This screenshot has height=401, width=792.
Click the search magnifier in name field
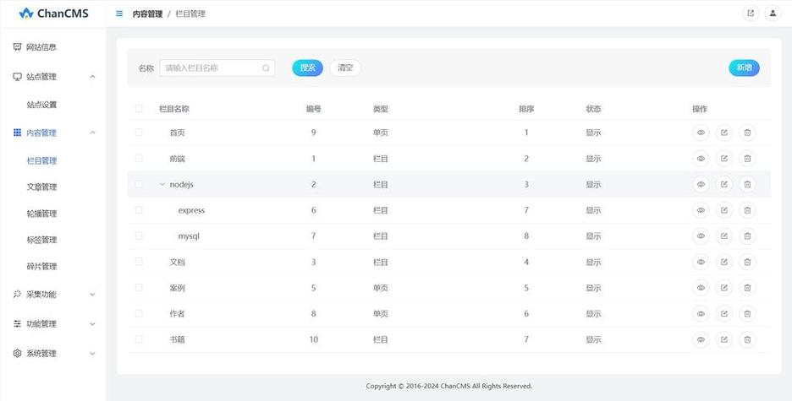coord(266,68)
